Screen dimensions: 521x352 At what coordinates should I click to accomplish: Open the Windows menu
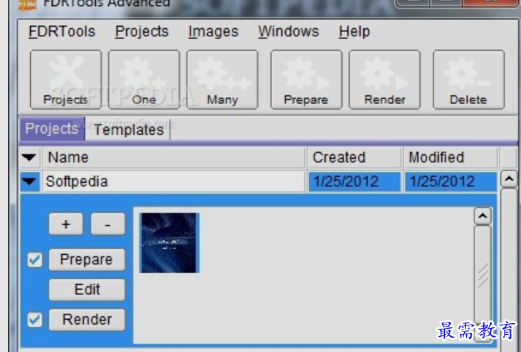click(x=289, y=32)
